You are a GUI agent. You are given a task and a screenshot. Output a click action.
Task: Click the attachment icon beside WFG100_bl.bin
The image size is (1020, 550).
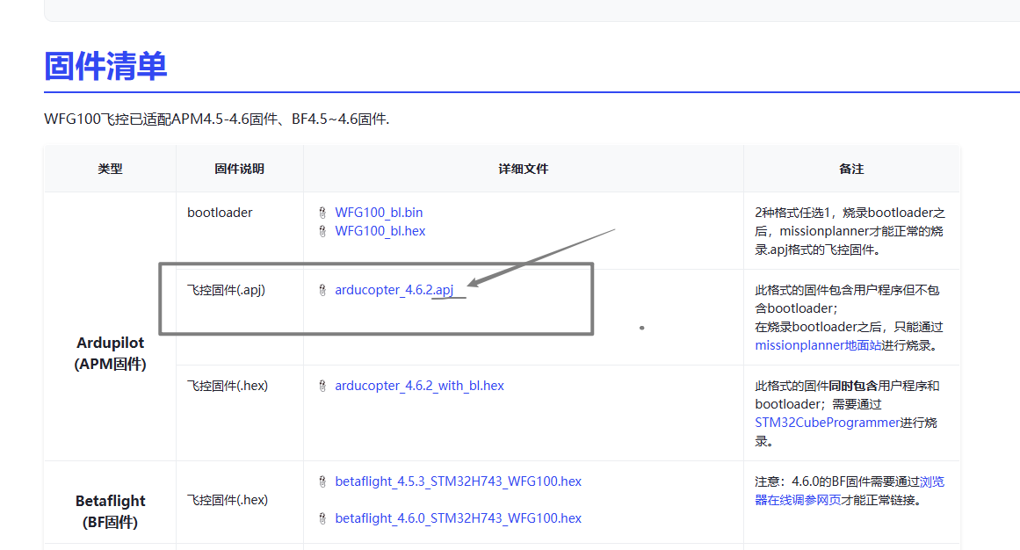(322, 213)
